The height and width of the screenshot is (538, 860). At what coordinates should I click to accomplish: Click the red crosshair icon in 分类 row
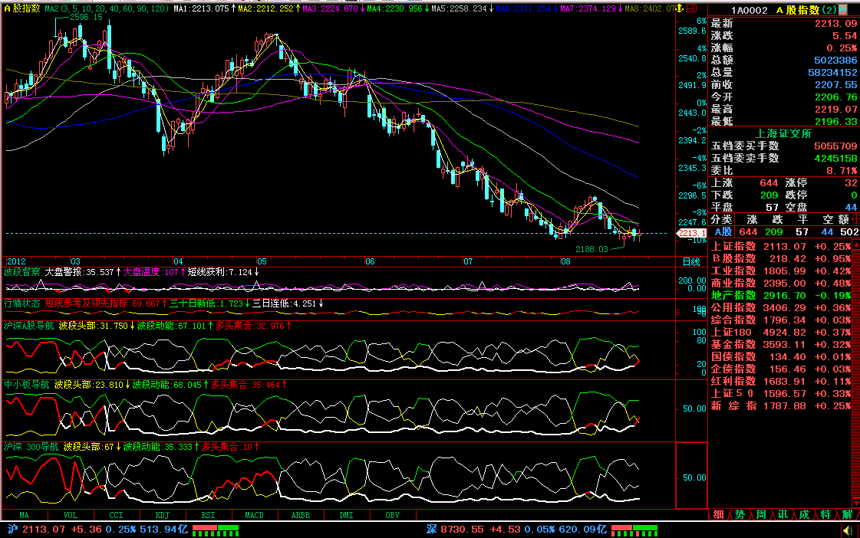coord(855,219)
